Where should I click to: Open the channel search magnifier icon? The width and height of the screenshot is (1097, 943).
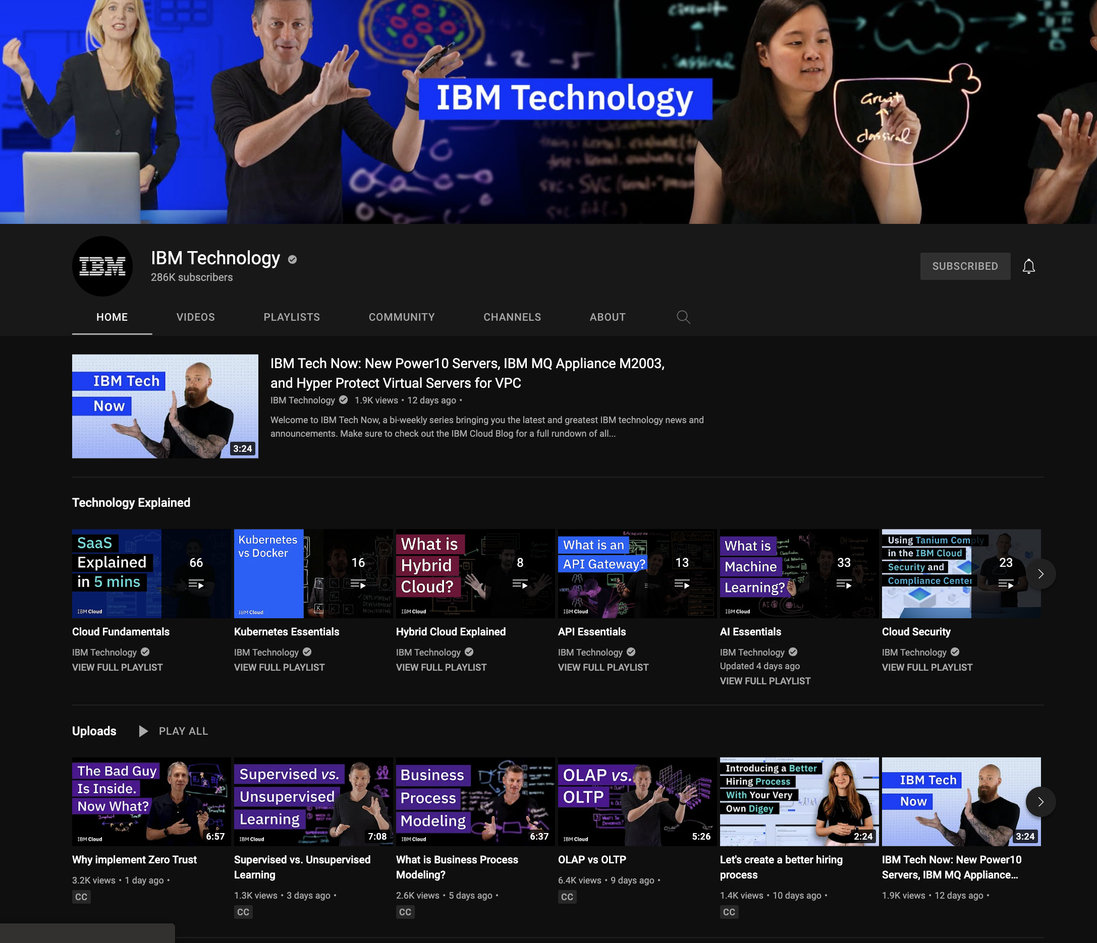click(683, 317)
